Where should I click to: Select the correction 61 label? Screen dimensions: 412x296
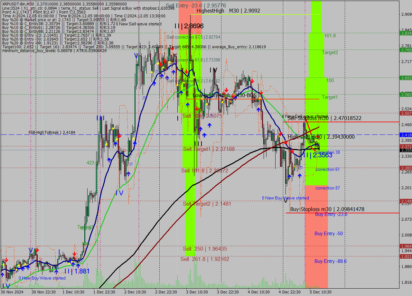pos(327,169)
